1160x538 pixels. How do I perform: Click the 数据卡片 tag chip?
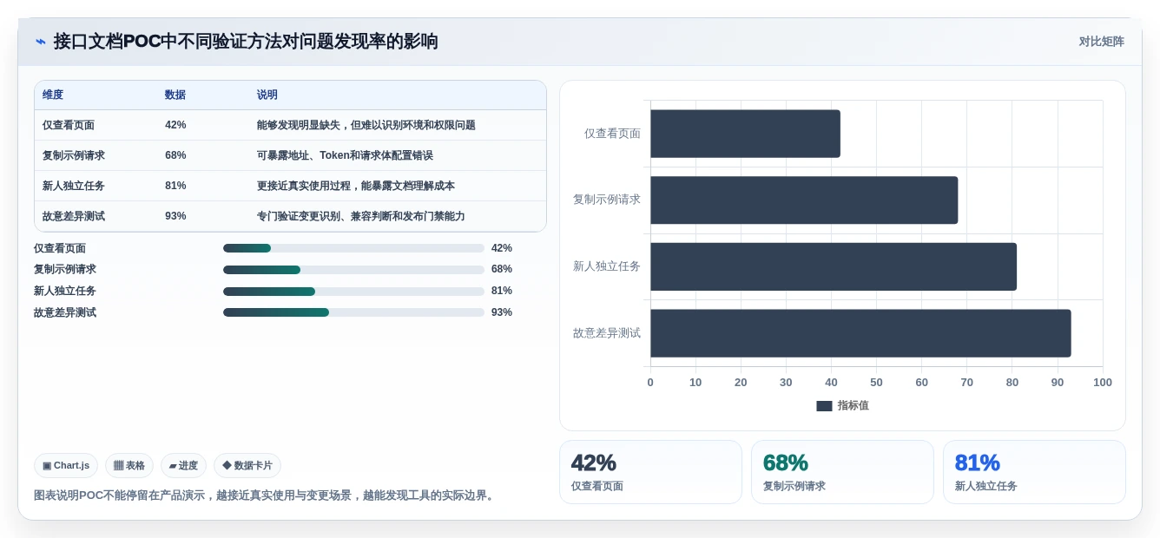click(x=247, y=466)
